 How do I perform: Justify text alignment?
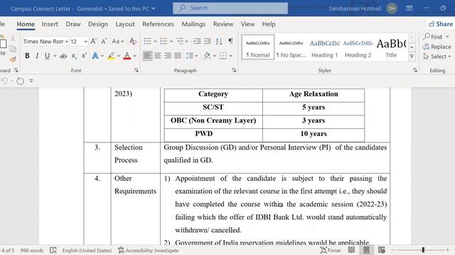tap(178, 55)
